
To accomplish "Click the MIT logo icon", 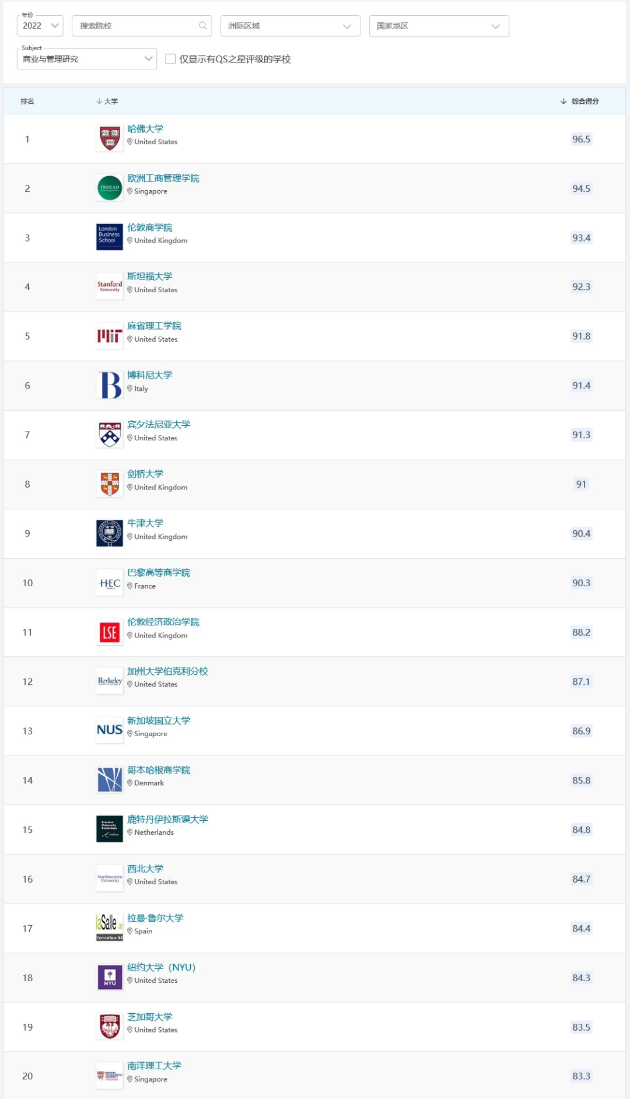I will [x=110, y=336].
